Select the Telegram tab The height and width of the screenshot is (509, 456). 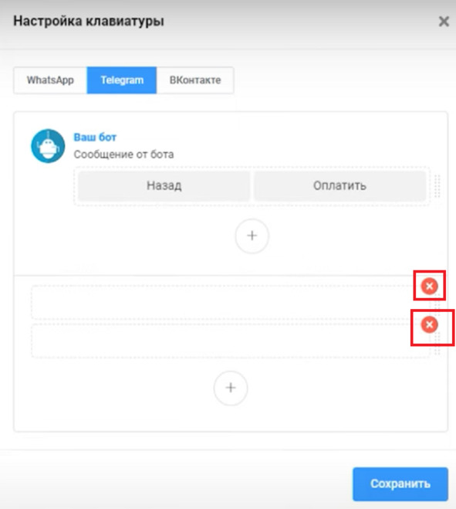pyautogui.click(x=122, y=80)
